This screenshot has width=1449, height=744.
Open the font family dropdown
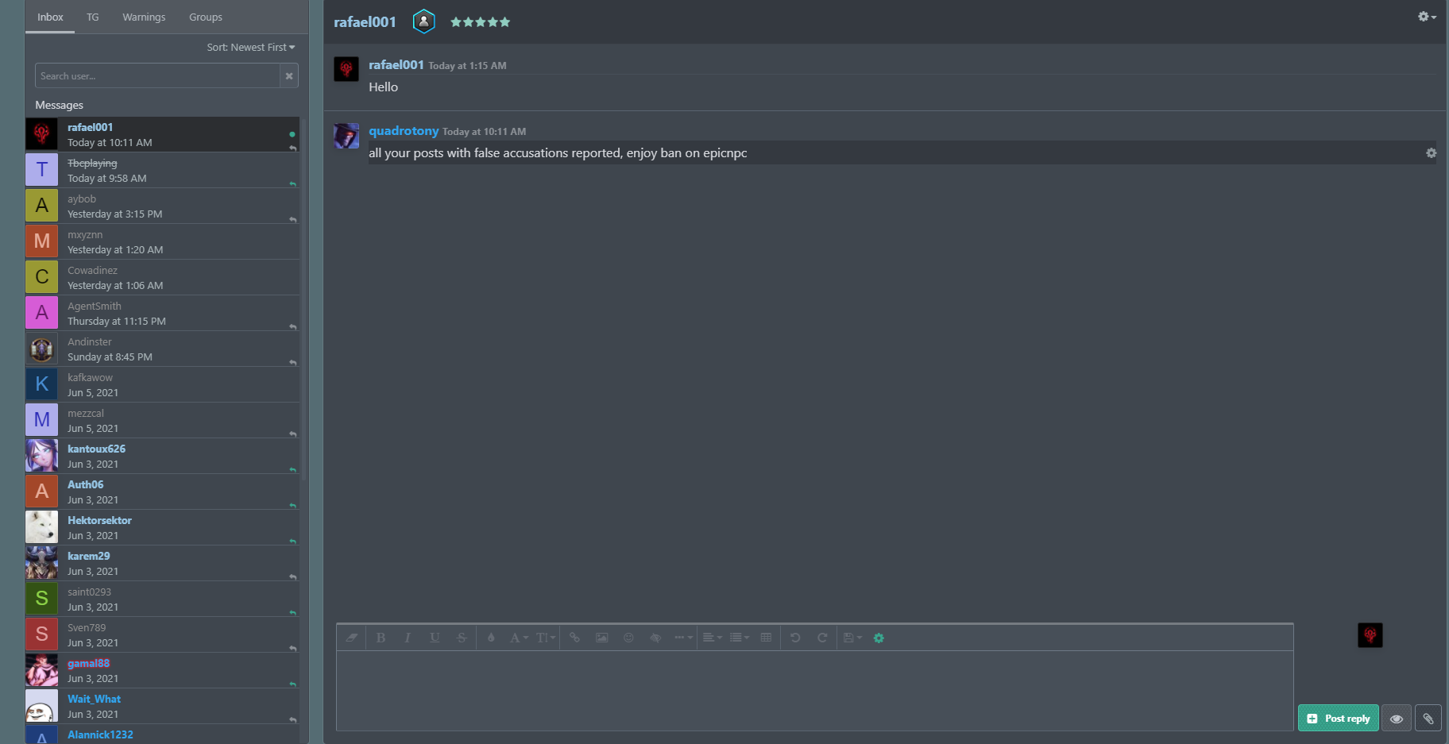[x=519, y=638]
